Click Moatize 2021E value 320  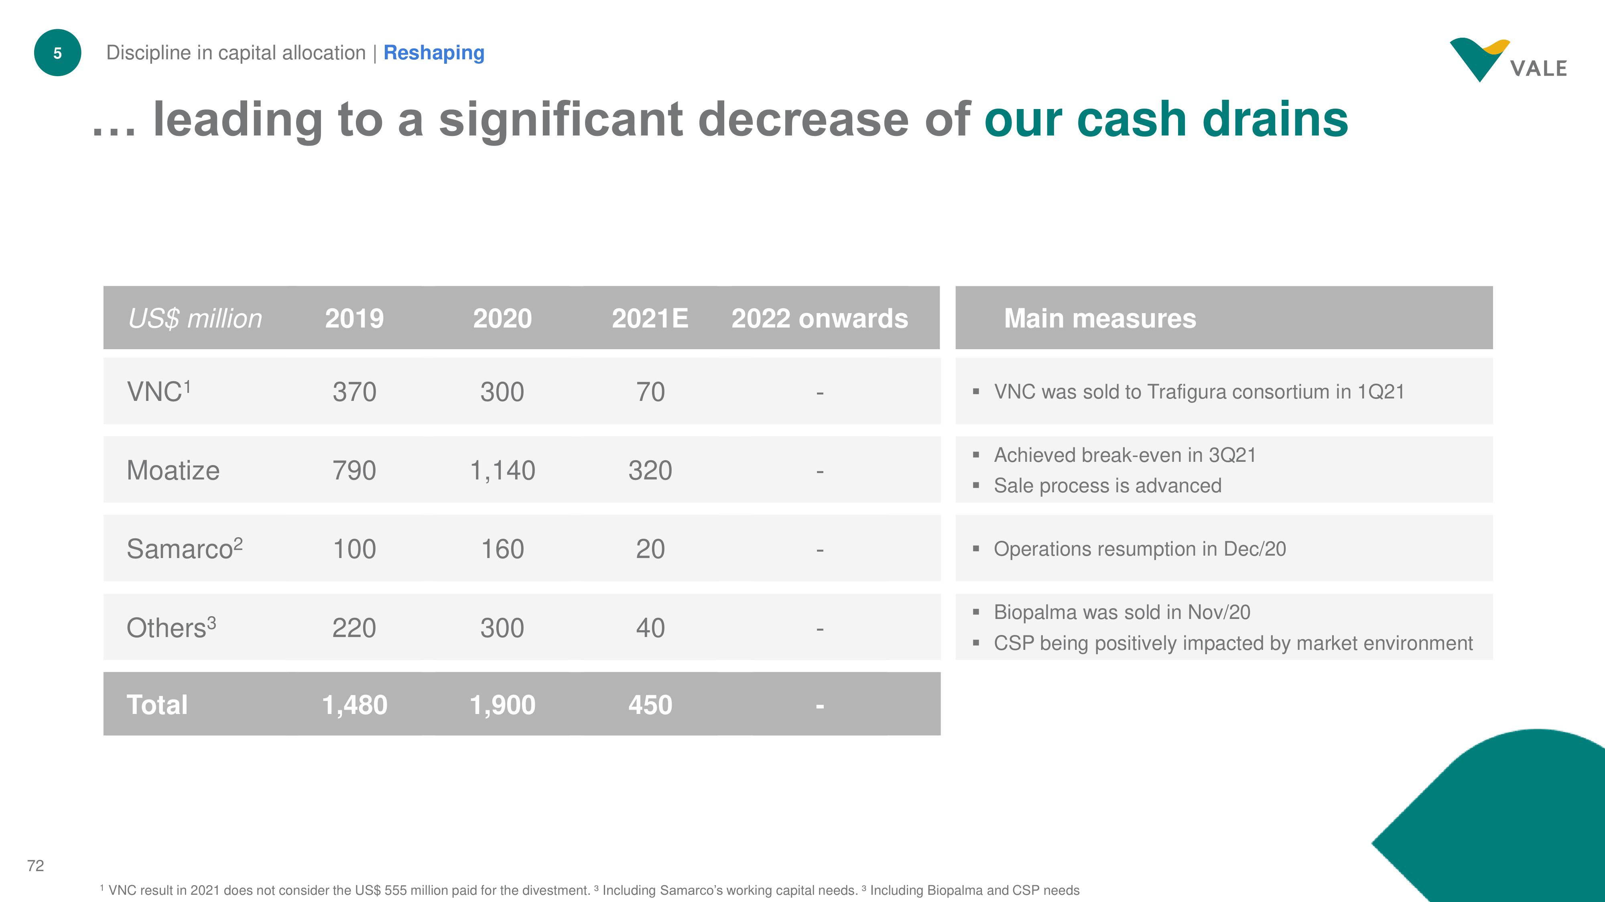(x=650, y=471)
